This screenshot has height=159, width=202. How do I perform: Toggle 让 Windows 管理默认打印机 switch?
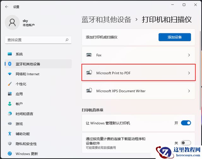tap(186, 123)
